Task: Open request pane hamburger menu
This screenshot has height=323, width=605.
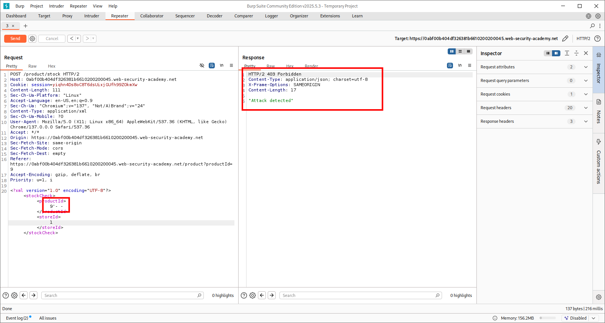Action: 231,65
